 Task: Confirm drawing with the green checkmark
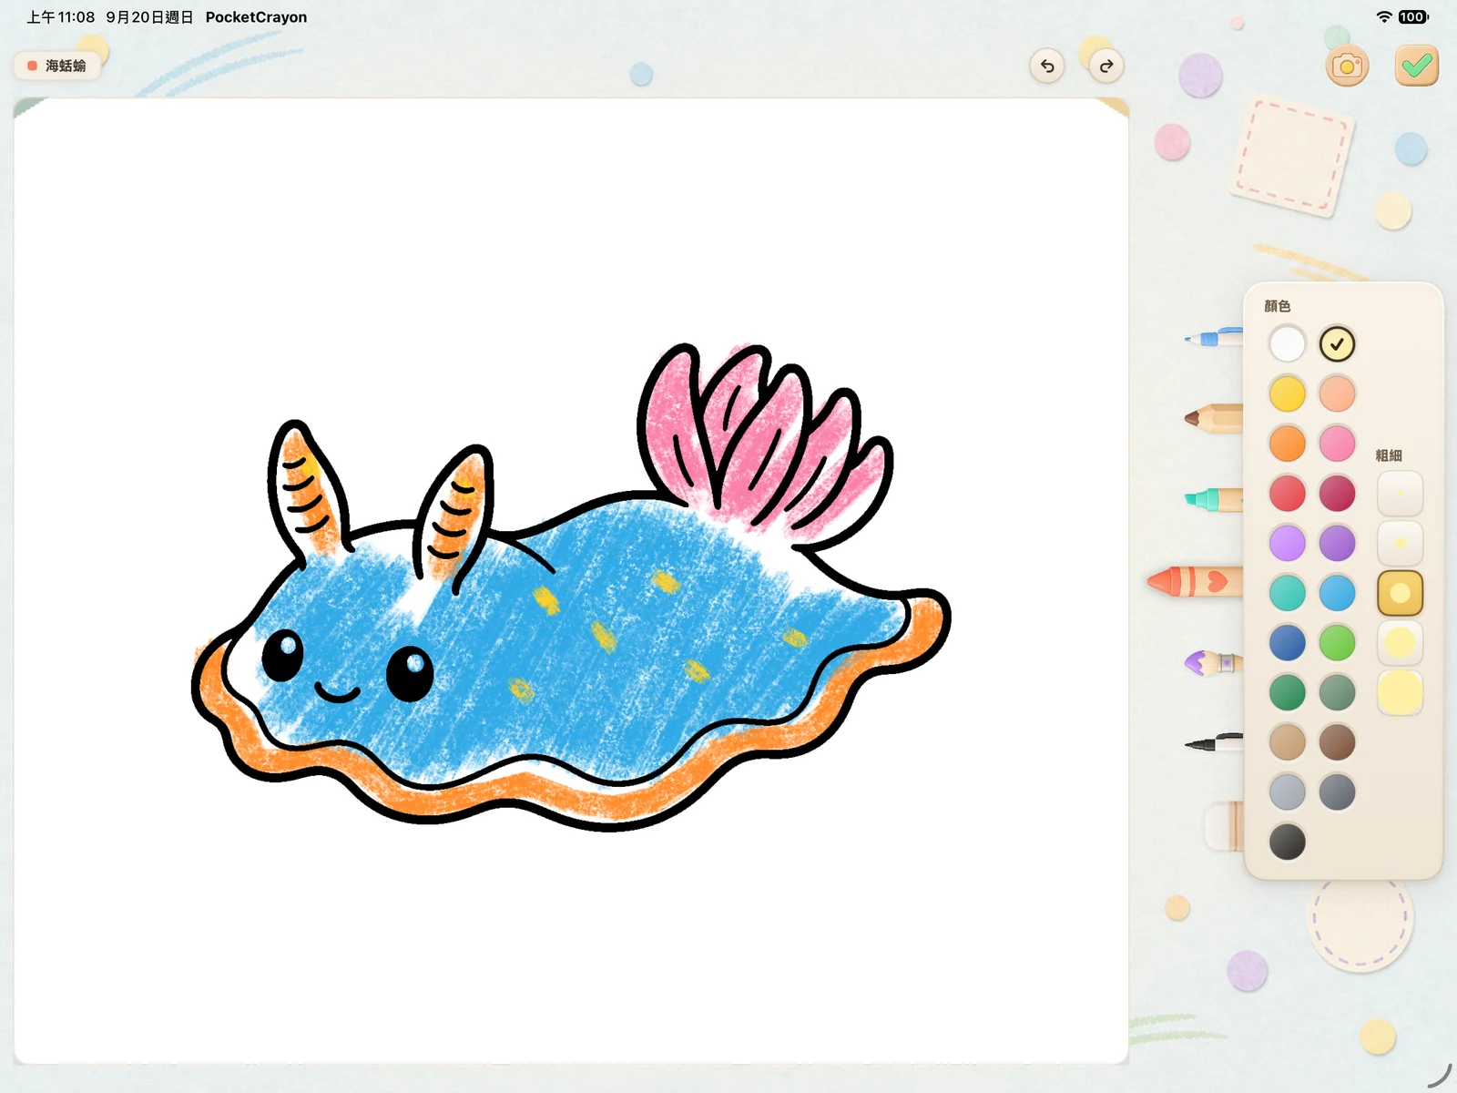click(x=1416, y=66)
